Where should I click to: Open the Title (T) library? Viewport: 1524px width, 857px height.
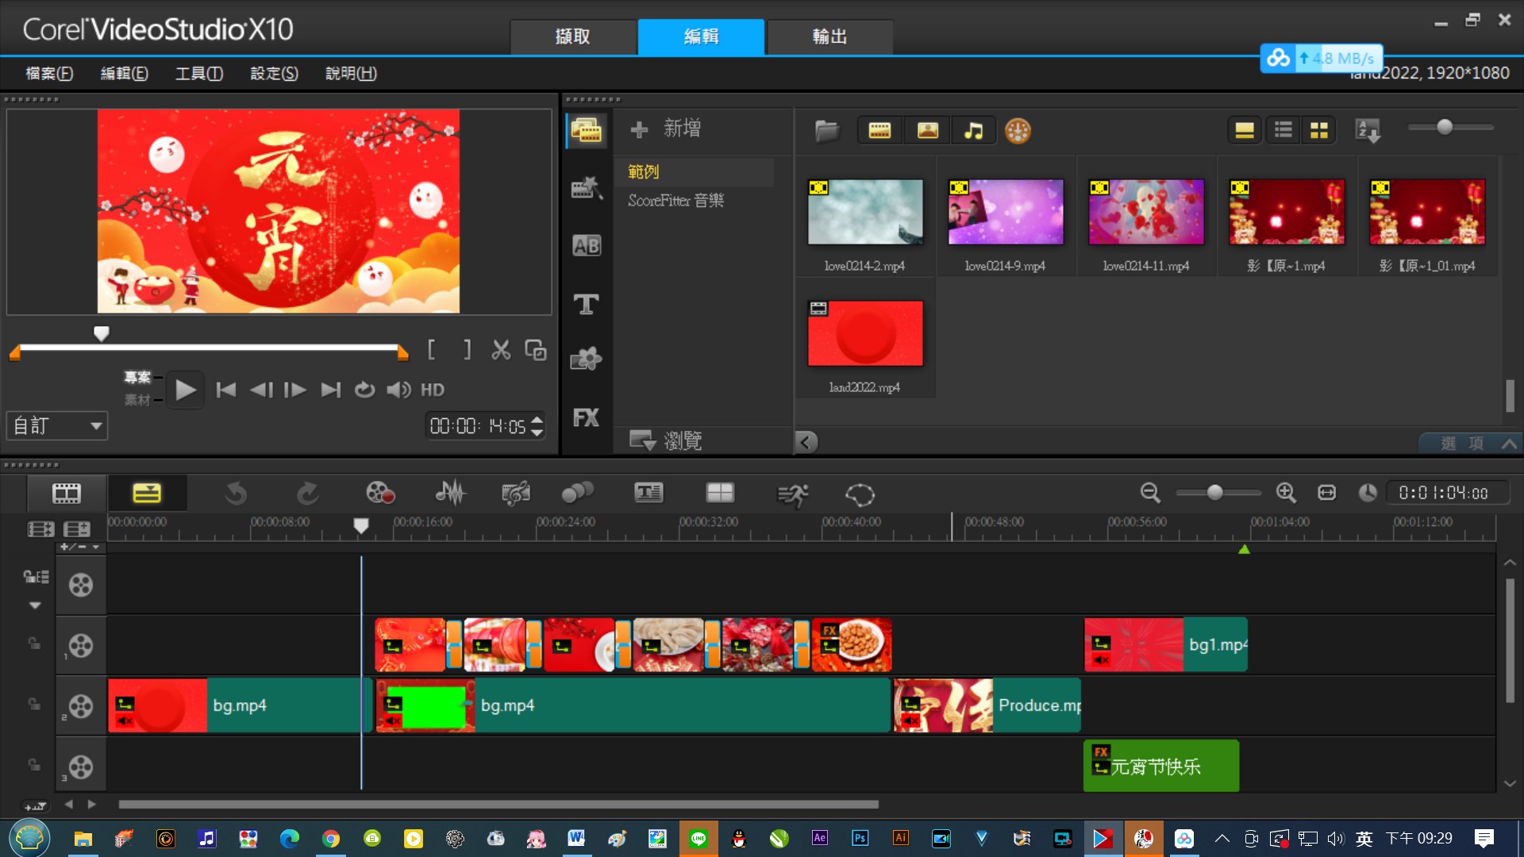point(587,304)
